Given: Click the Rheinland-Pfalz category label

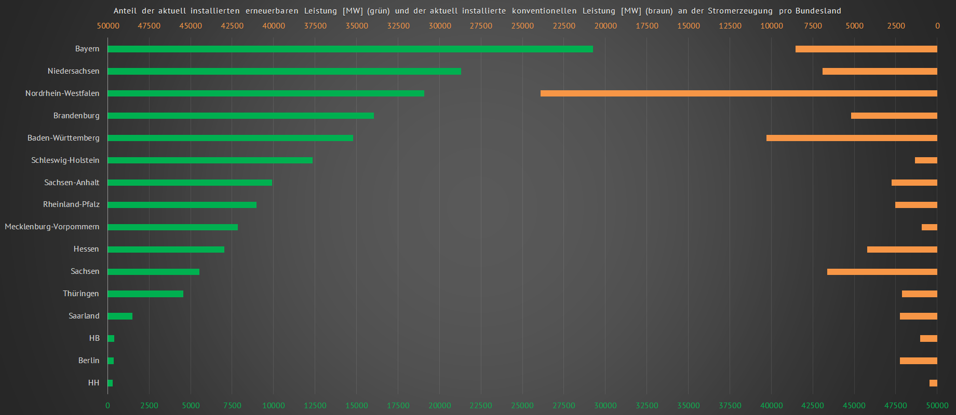Looking at the screenshot, I should click(x=71, y=204).
